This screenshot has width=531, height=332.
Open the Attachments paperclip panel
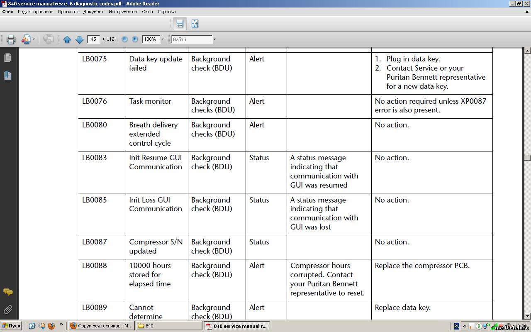coord(8,310)
